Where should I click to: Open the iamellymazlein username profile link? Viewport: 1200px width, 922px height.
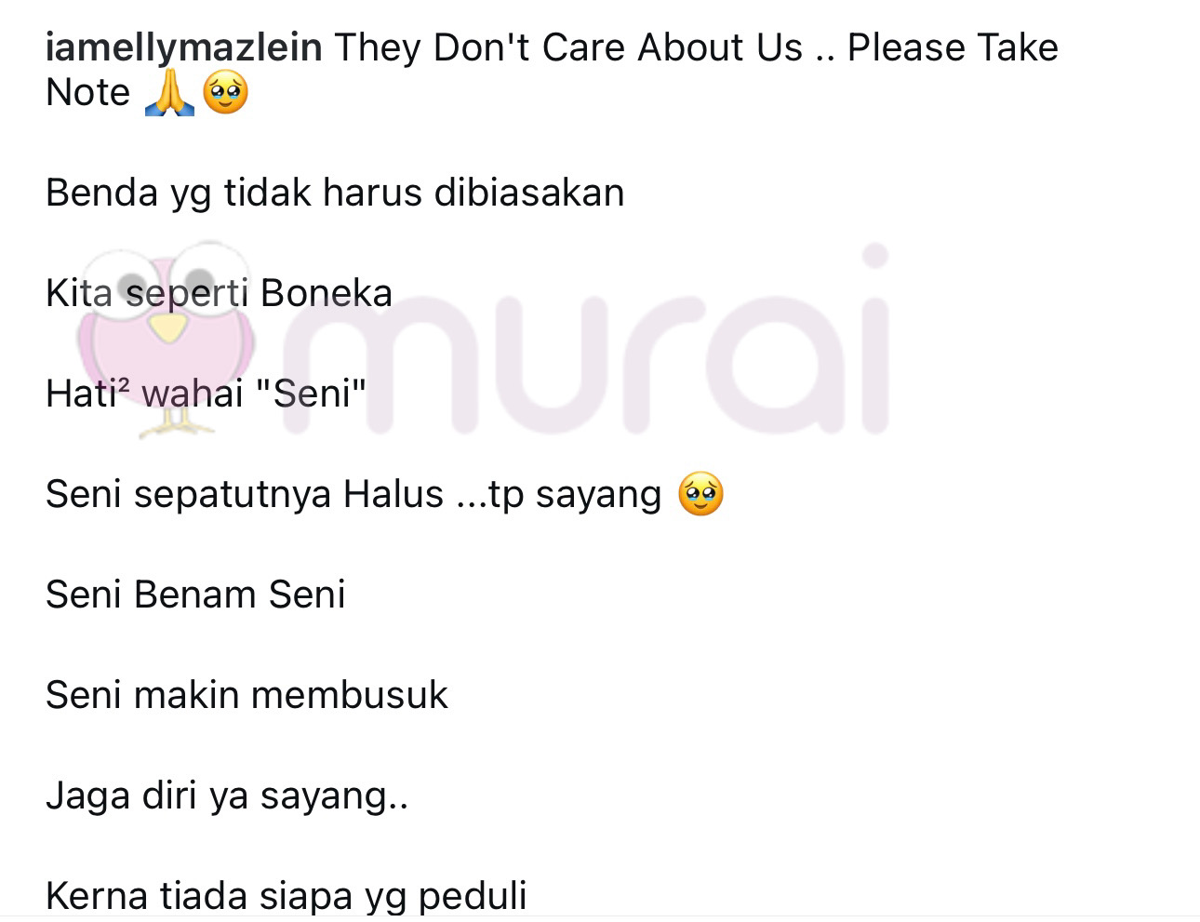[x=184, y=48]
